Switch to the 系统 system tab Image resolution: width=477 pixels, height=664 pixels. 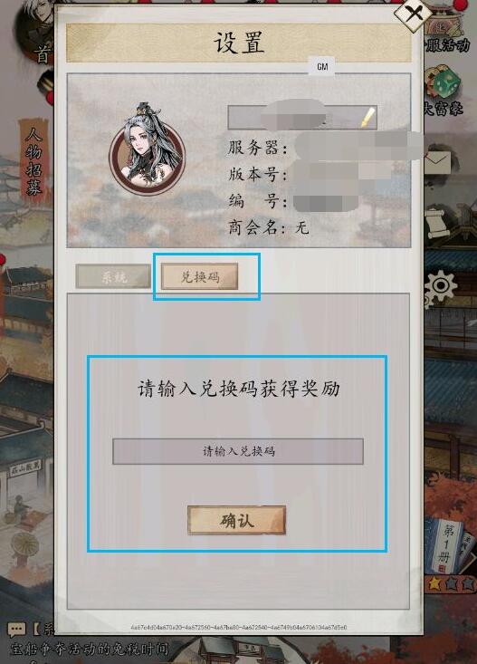point(113,276)
